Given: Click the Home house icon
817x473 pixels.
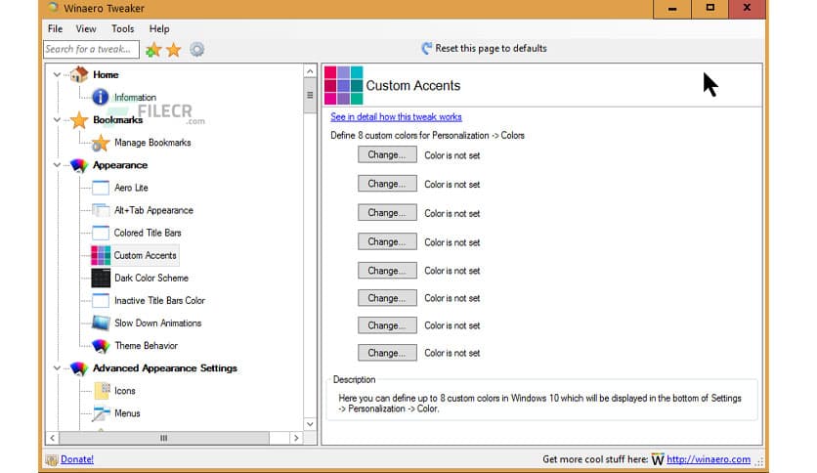Looking at the screenshot, I should click(79, 74).
